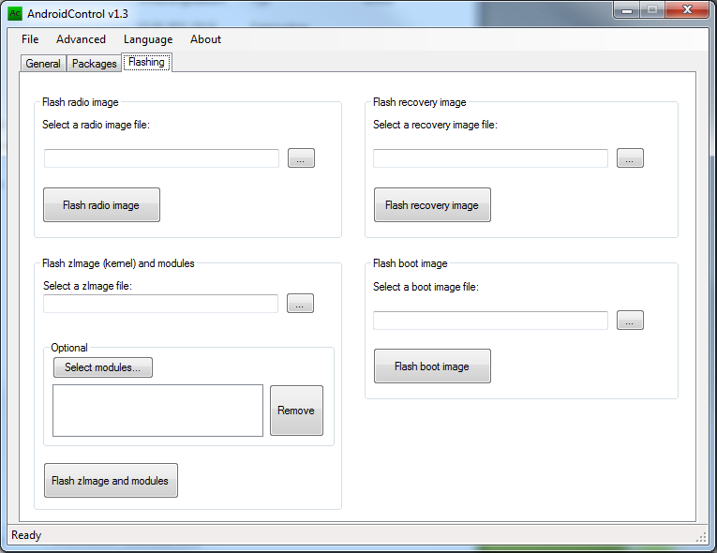Browse for a radio image file
Screen dimensions: 717x553
point(301,158)
